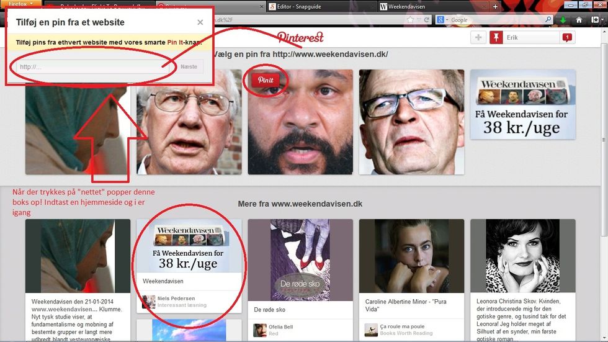Image resolution: width=608 pixels, height=342 pixels.
Task: Close the Tilføj en pin dialog
Action: pyautogui.click(x=200, y=22)
